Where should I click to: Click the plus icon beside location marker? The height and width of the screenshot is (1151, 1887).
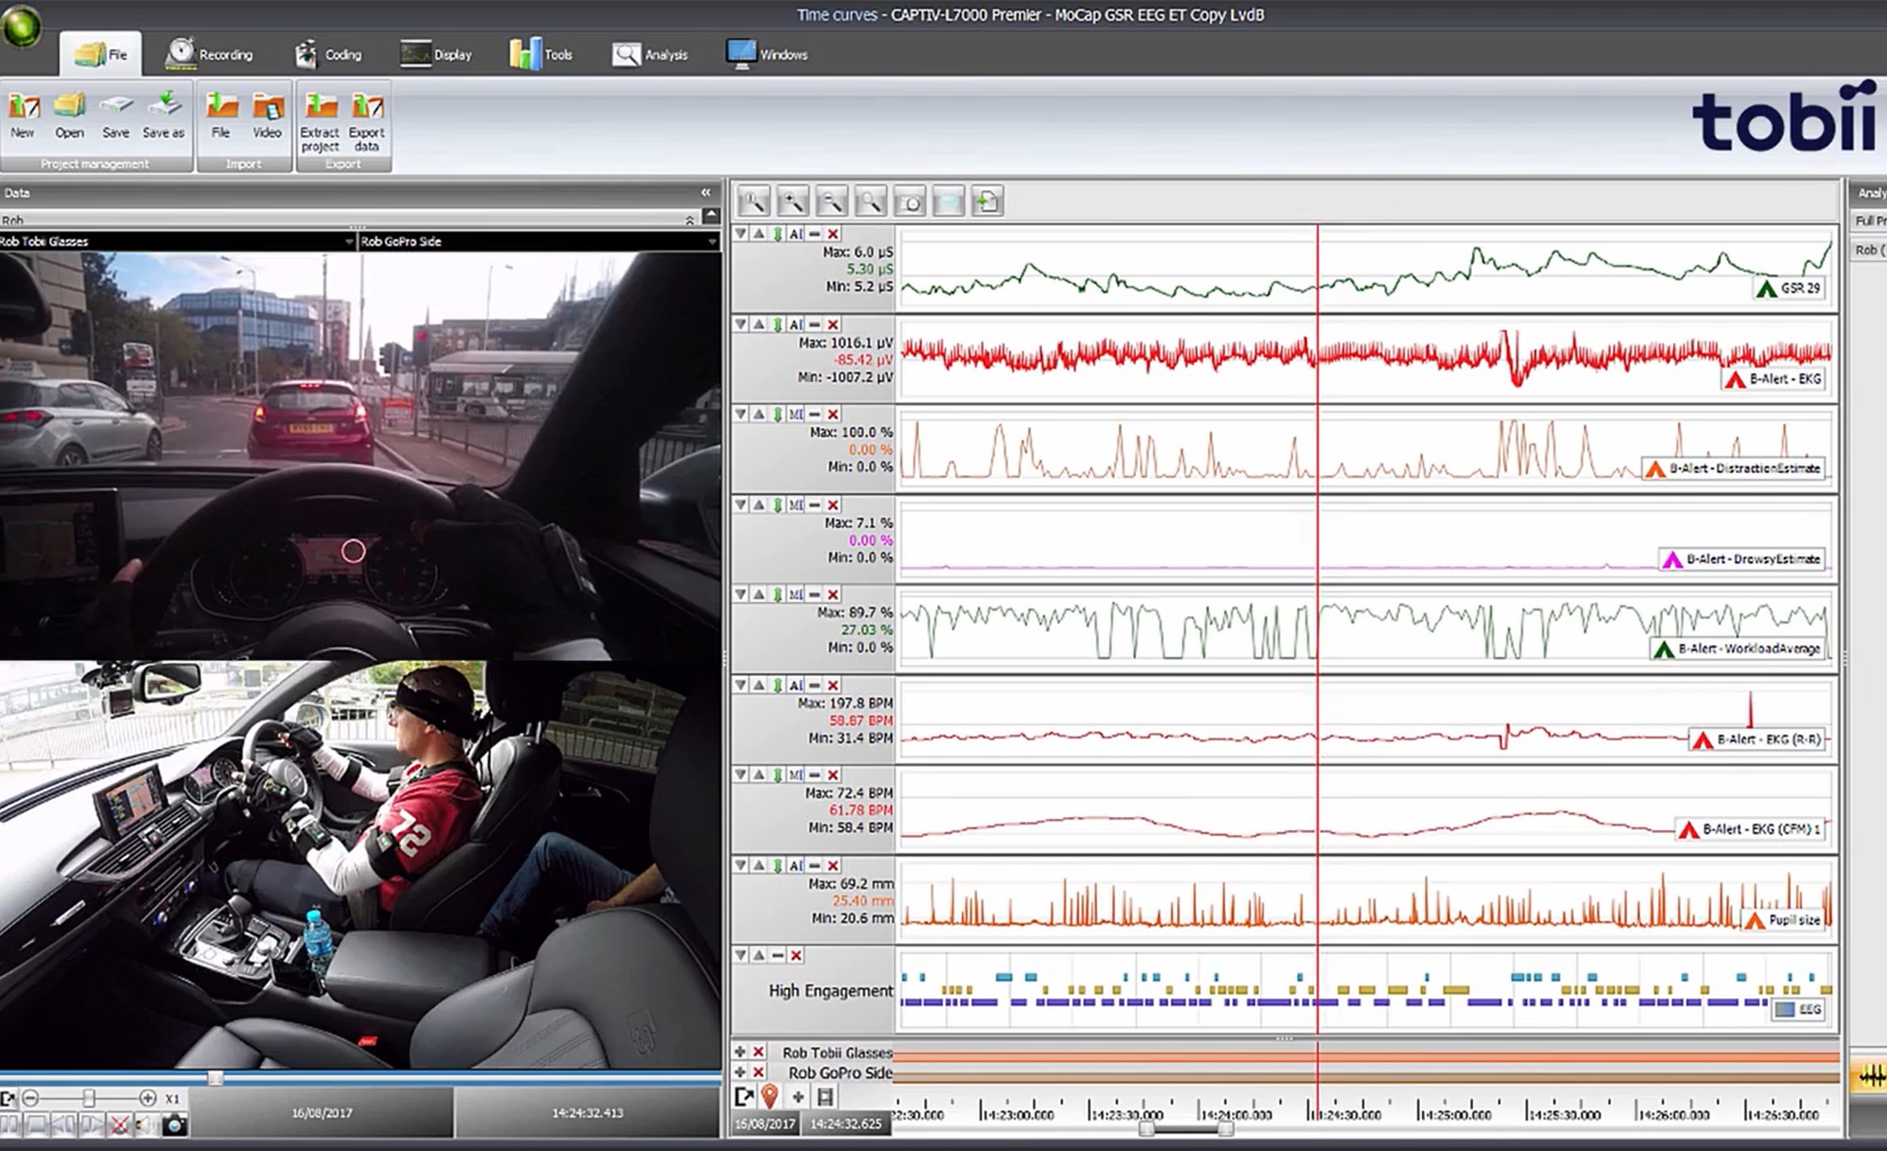coord(798,1097)
